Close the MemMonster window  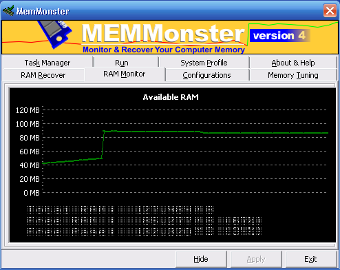(x=330, y=10)
